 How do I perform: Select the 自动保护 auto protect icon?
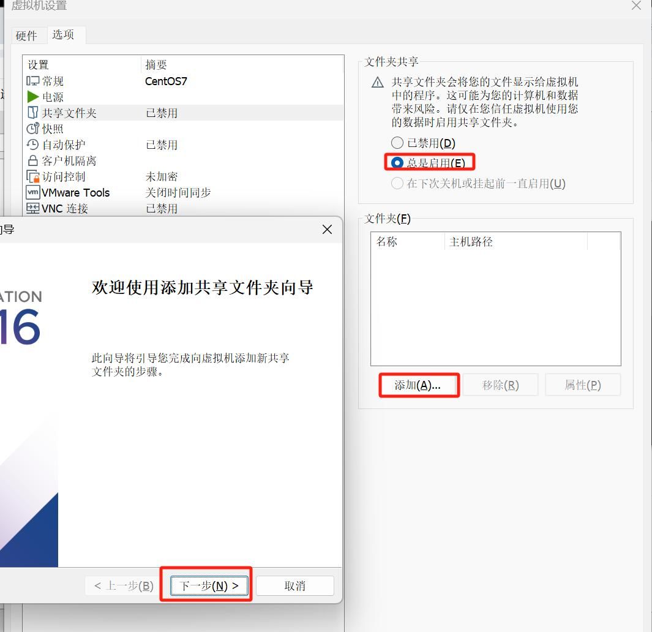[x=32, y=145]
